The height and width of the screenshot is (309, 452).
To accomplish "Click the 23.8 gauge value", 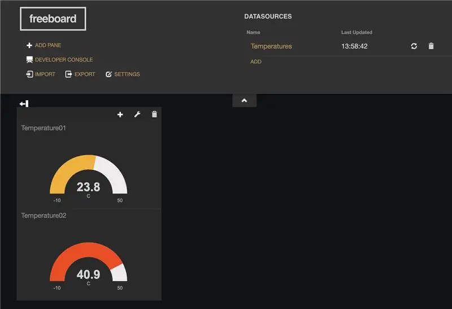I will pyautogui.click(x=88, y=187).
